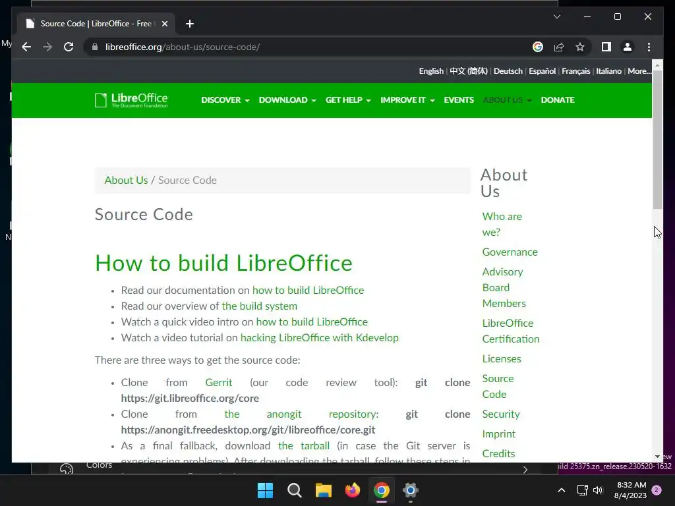Open Licenses sidebar link
Image resolution: width=675 pixels, height=506 pixels.
502,359
